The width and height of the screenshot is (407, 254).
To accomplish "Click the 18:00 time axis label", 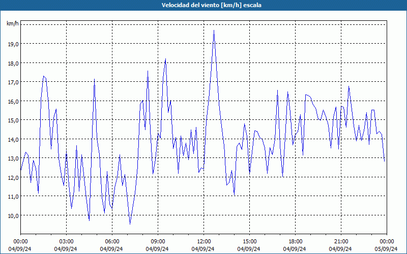I will point(296,242).
